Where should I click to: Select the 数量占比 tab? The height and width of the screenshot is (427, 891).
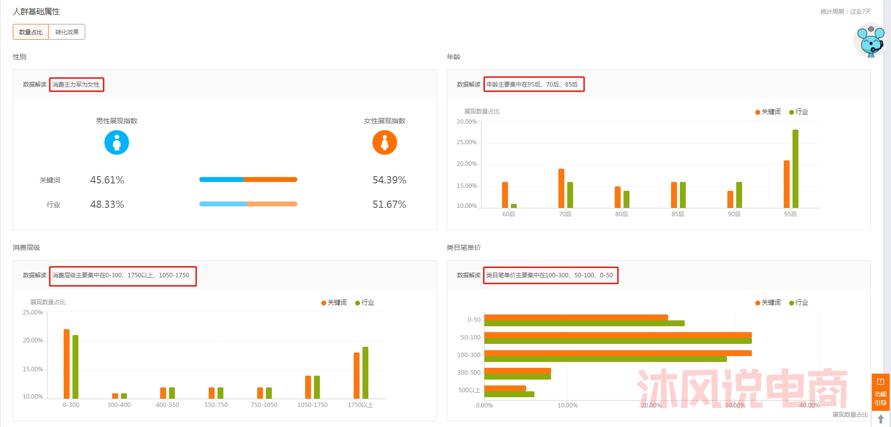coord(31,32)
